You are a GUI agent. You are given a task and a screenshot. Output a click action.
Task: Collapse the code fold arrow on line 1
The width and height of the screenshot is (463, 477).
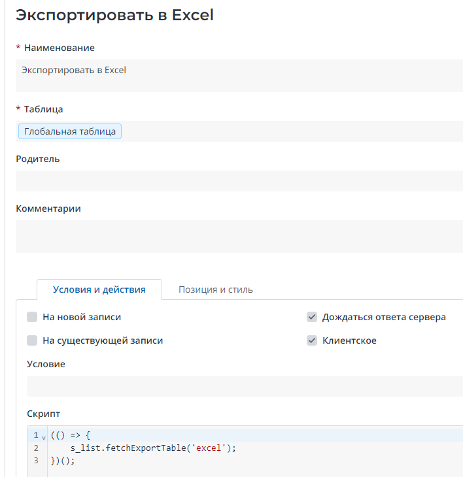pyautogui.click(x=44, y=436)
